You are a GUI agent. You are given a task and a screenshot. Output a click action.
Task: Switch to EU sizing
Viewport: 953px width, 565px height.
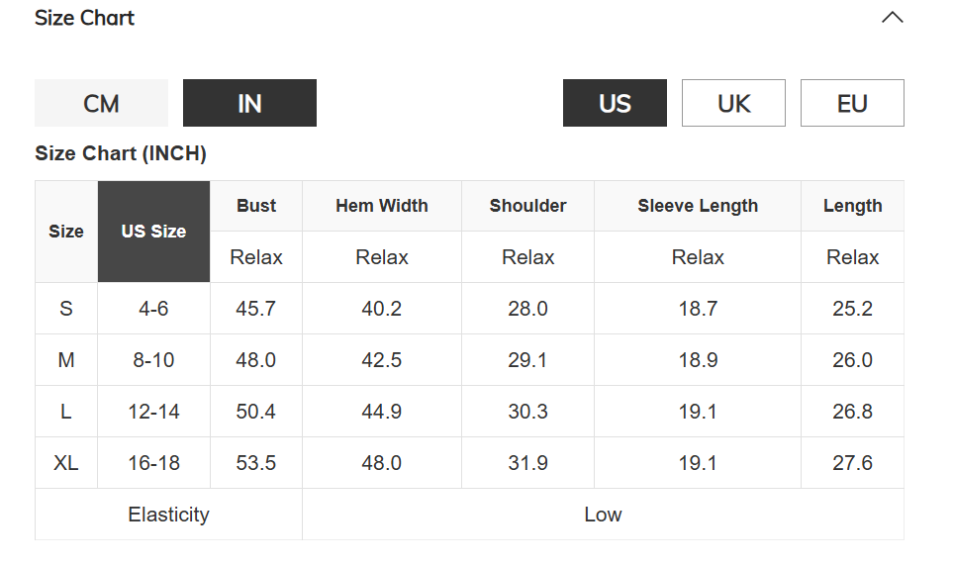click(852, 103)
